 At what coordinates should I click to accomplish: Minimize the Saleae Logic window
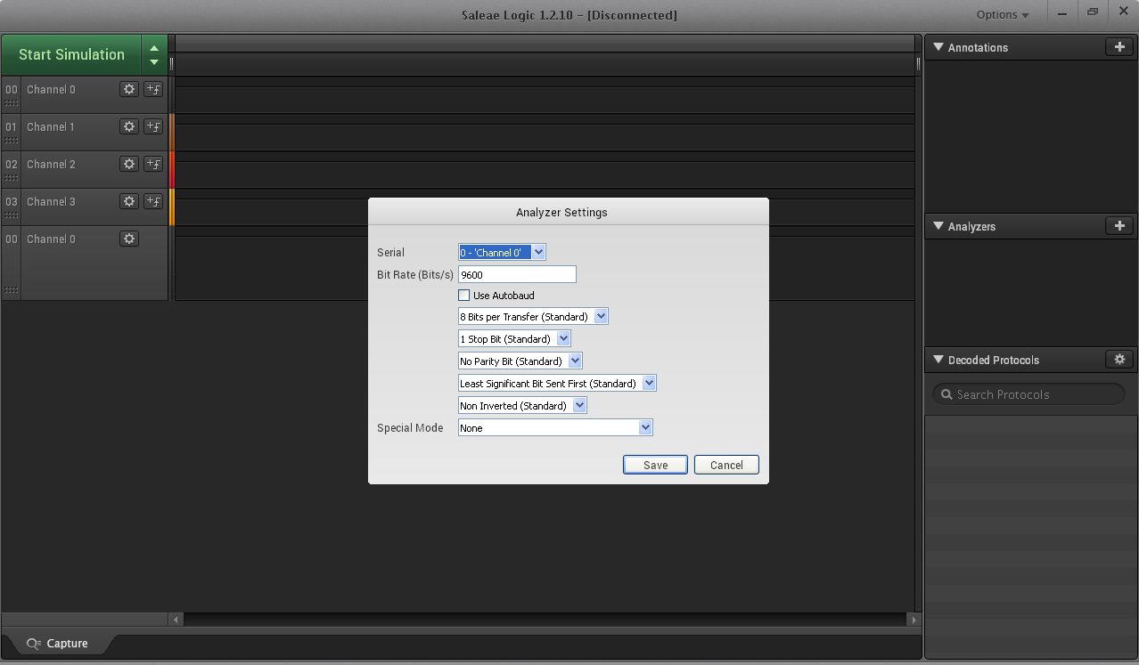pyautogui.click(x=1061, y=12)
